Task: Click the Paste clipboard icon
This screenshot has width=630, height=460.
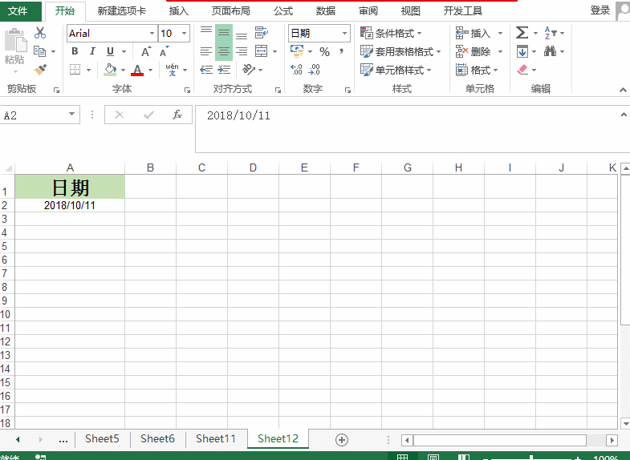Action: coord(15,42)
